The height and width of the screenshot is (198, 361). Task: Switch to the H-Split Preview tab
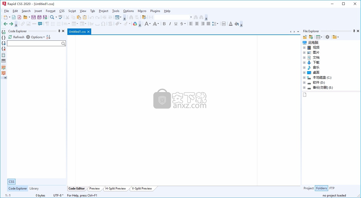pos(116,189)
